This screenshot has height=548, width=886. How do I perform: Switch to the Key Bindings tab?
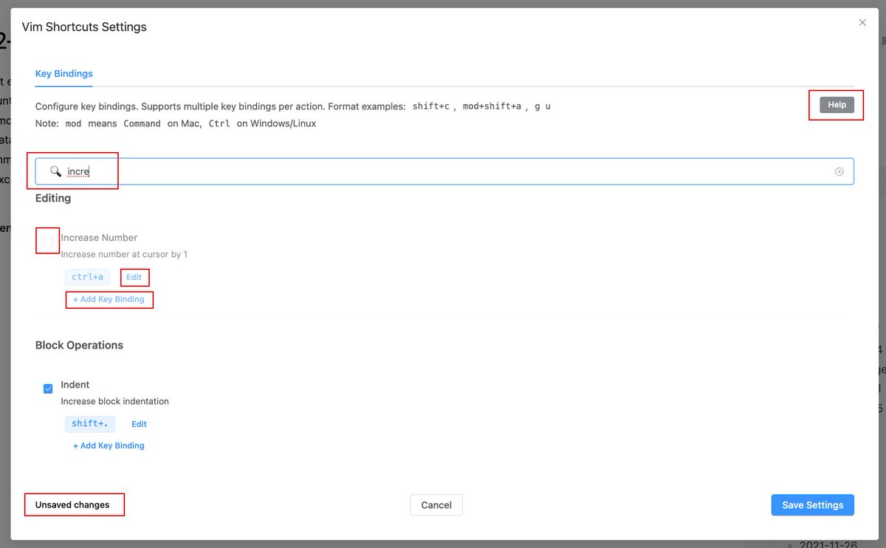coord(64,74)
